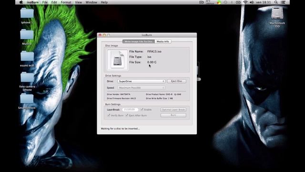Image resolution: width=305 pixels, height=172 pixels.
Task: Click the screen recording camera menu bar icon
Action: tap(201, 2)
